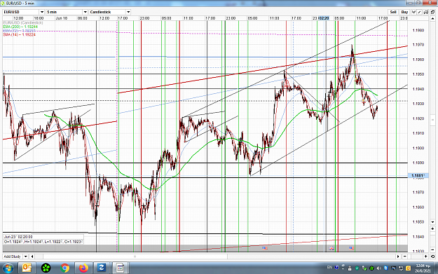Click the system clock showing 24/6/2021
This screenshot has width=438, height=274.
coord(423,268)
